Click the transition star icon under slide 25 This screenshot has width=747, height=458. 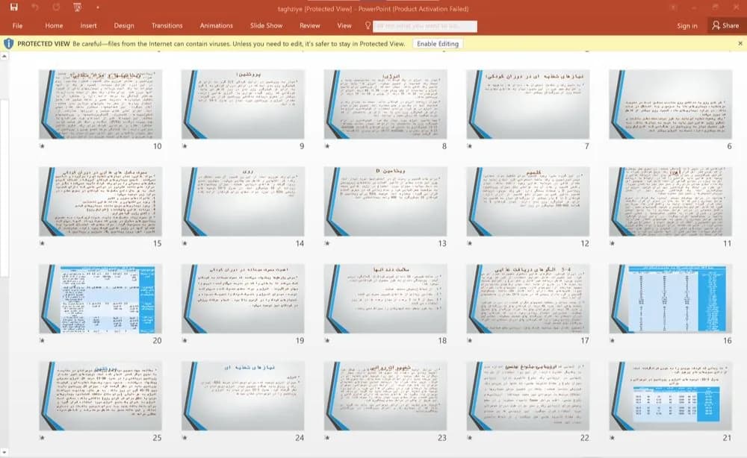tap(42, 438)
